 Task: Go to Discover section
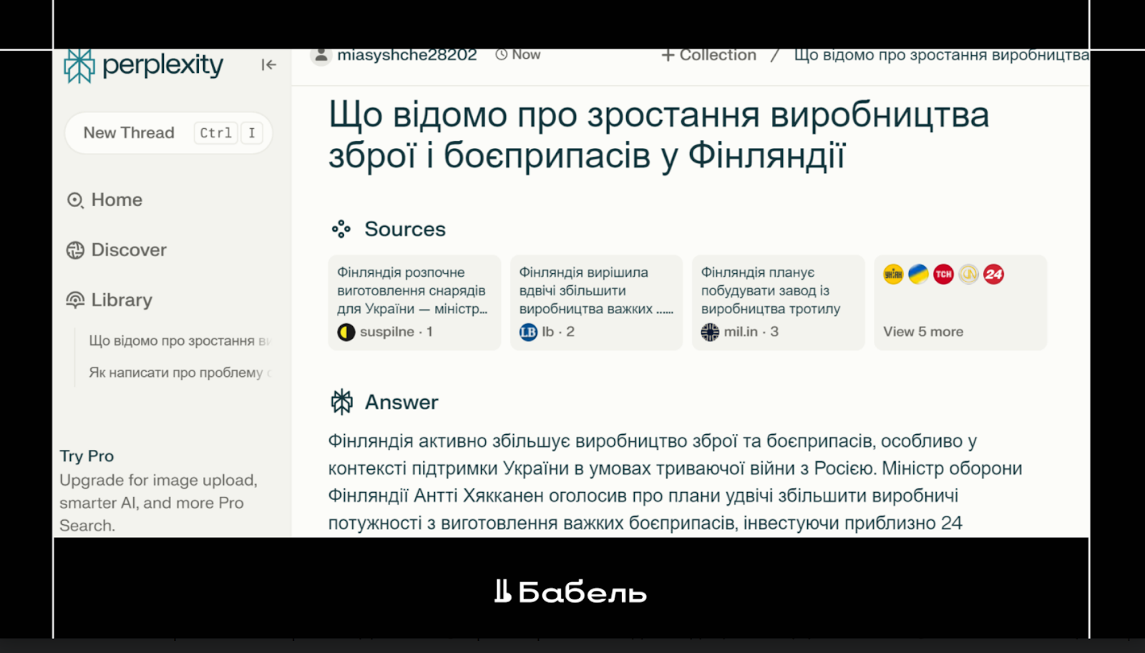point(117,250)
